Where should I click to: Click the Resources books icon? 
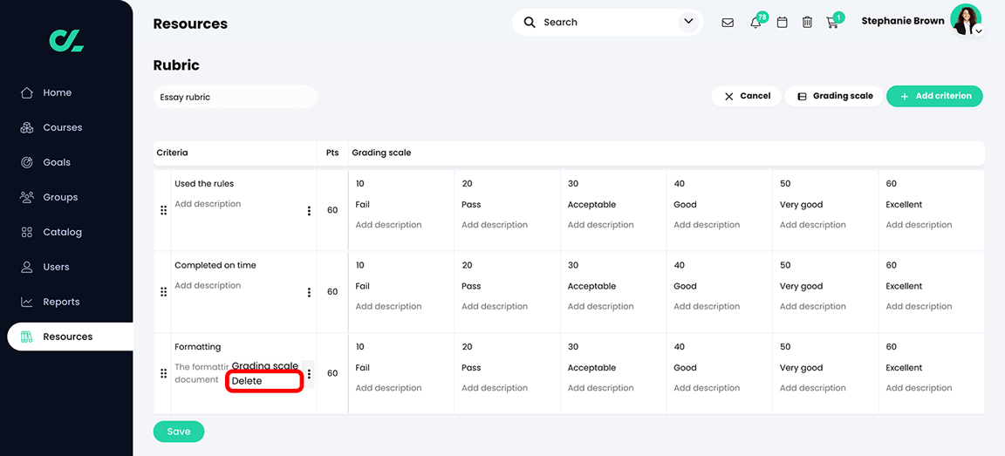[x=27, y=337]
